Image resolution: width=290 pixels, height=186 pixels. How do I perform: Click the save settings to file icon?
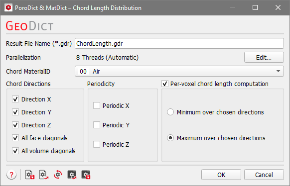(x=30, y=175)
